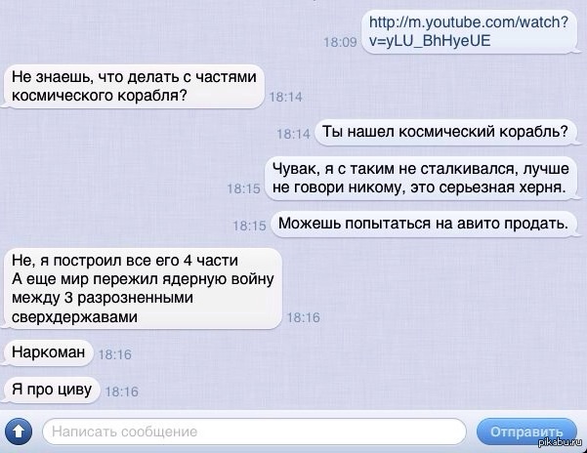Click the 18:15 timestamp beside the 'Чувак' message

pyautogui.click(x=244, y=188)
